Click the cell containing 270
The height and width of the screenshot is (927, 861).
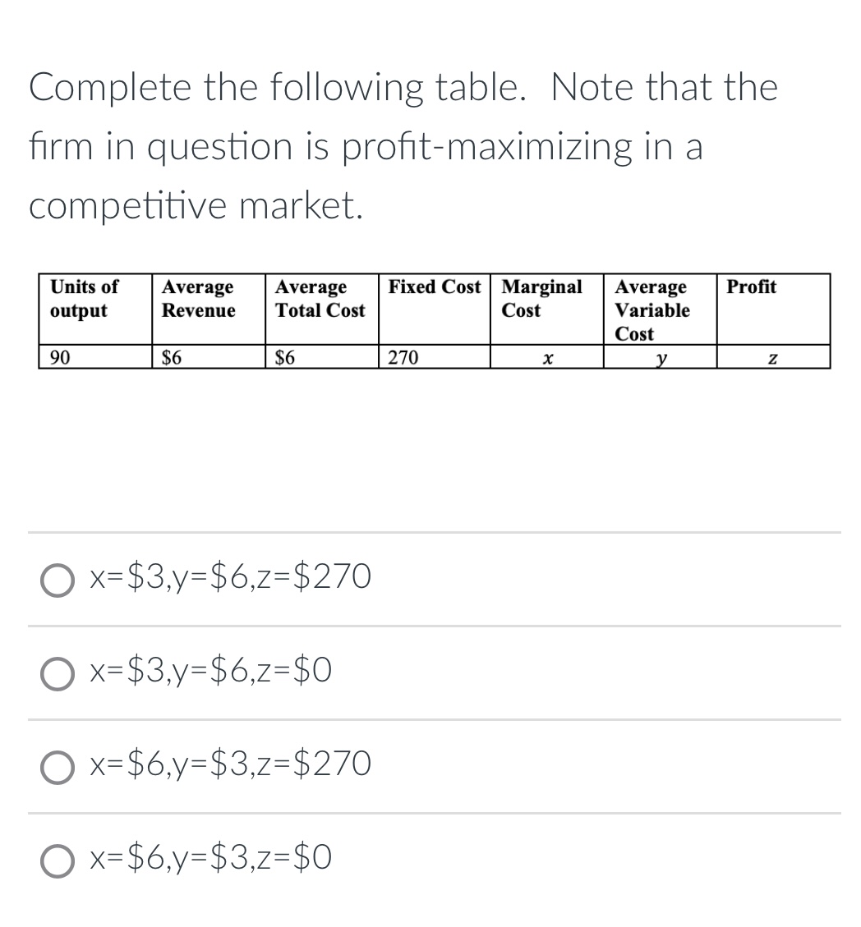pyautogui.click(x=434, y=358)
